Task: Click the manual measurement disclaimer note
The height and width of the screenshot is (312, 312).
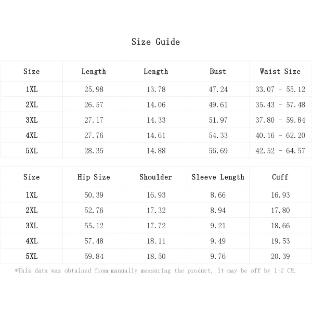Action: tap(155, 270)
